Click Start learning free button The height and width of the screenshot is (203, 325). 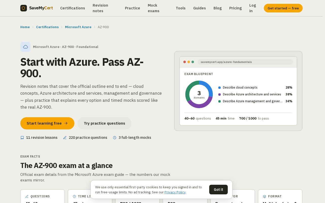(x=47, y=123)
